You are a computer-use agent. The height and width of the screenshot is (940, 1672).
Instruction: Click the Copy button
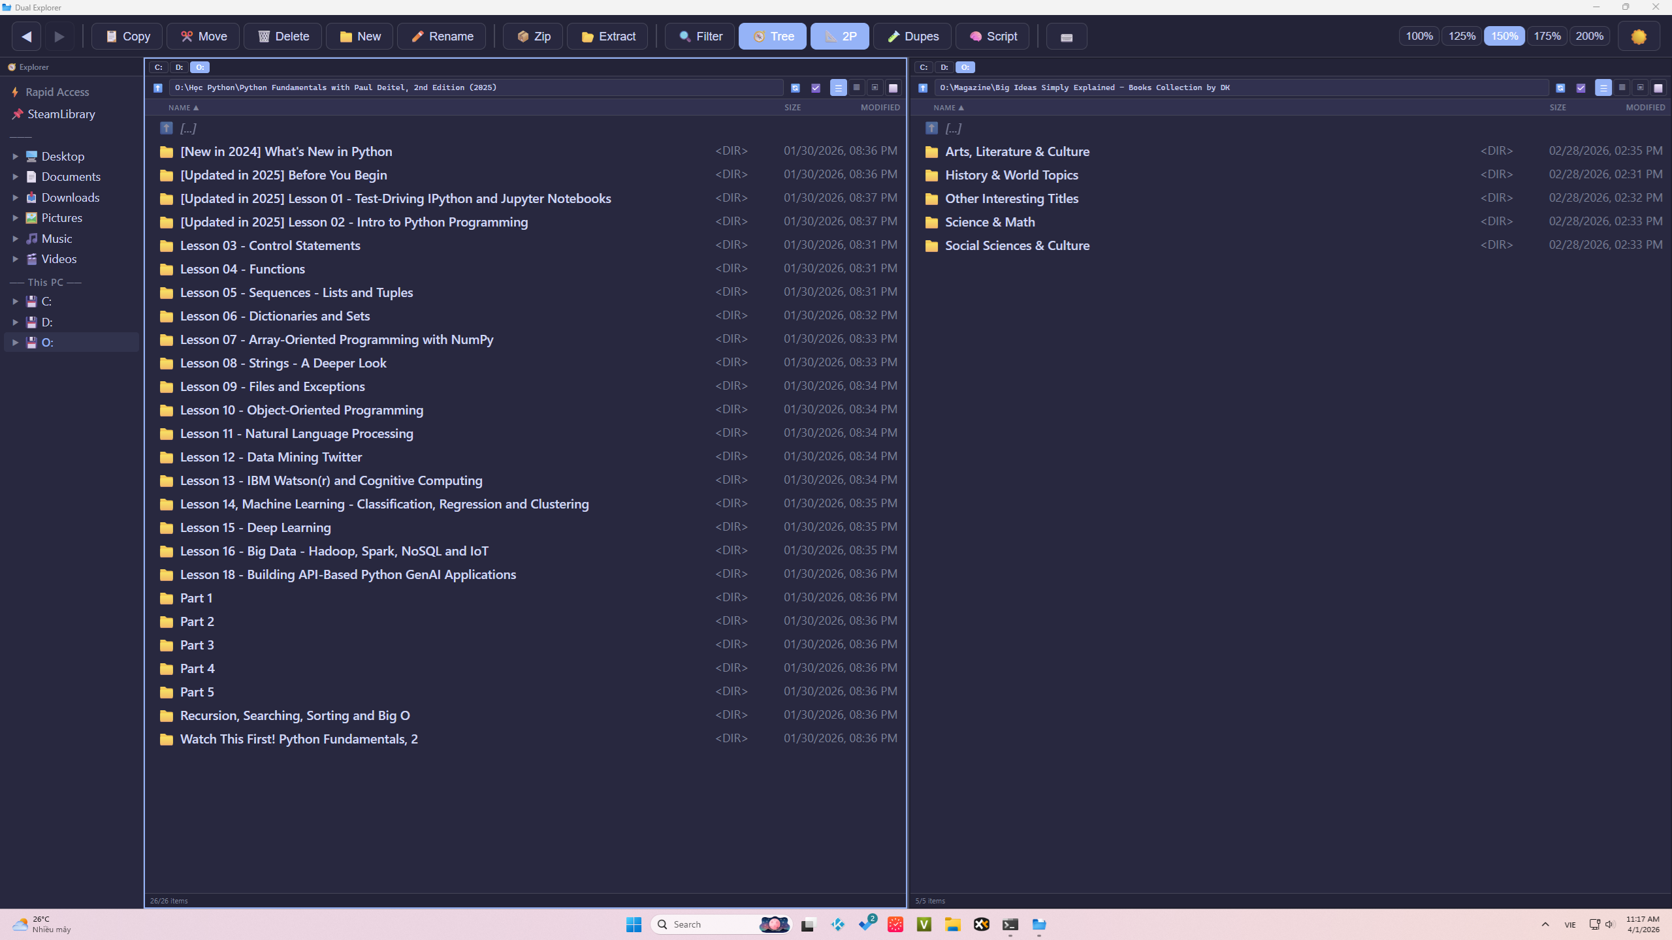pyautogui.click(x=127, y=37)
